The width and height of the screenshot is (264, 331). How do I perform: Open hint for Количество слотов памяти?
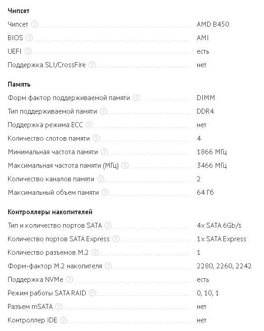96,138
